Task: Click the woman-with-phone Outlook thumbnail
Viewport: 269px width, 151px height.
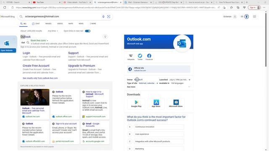Action: point(35,97)
